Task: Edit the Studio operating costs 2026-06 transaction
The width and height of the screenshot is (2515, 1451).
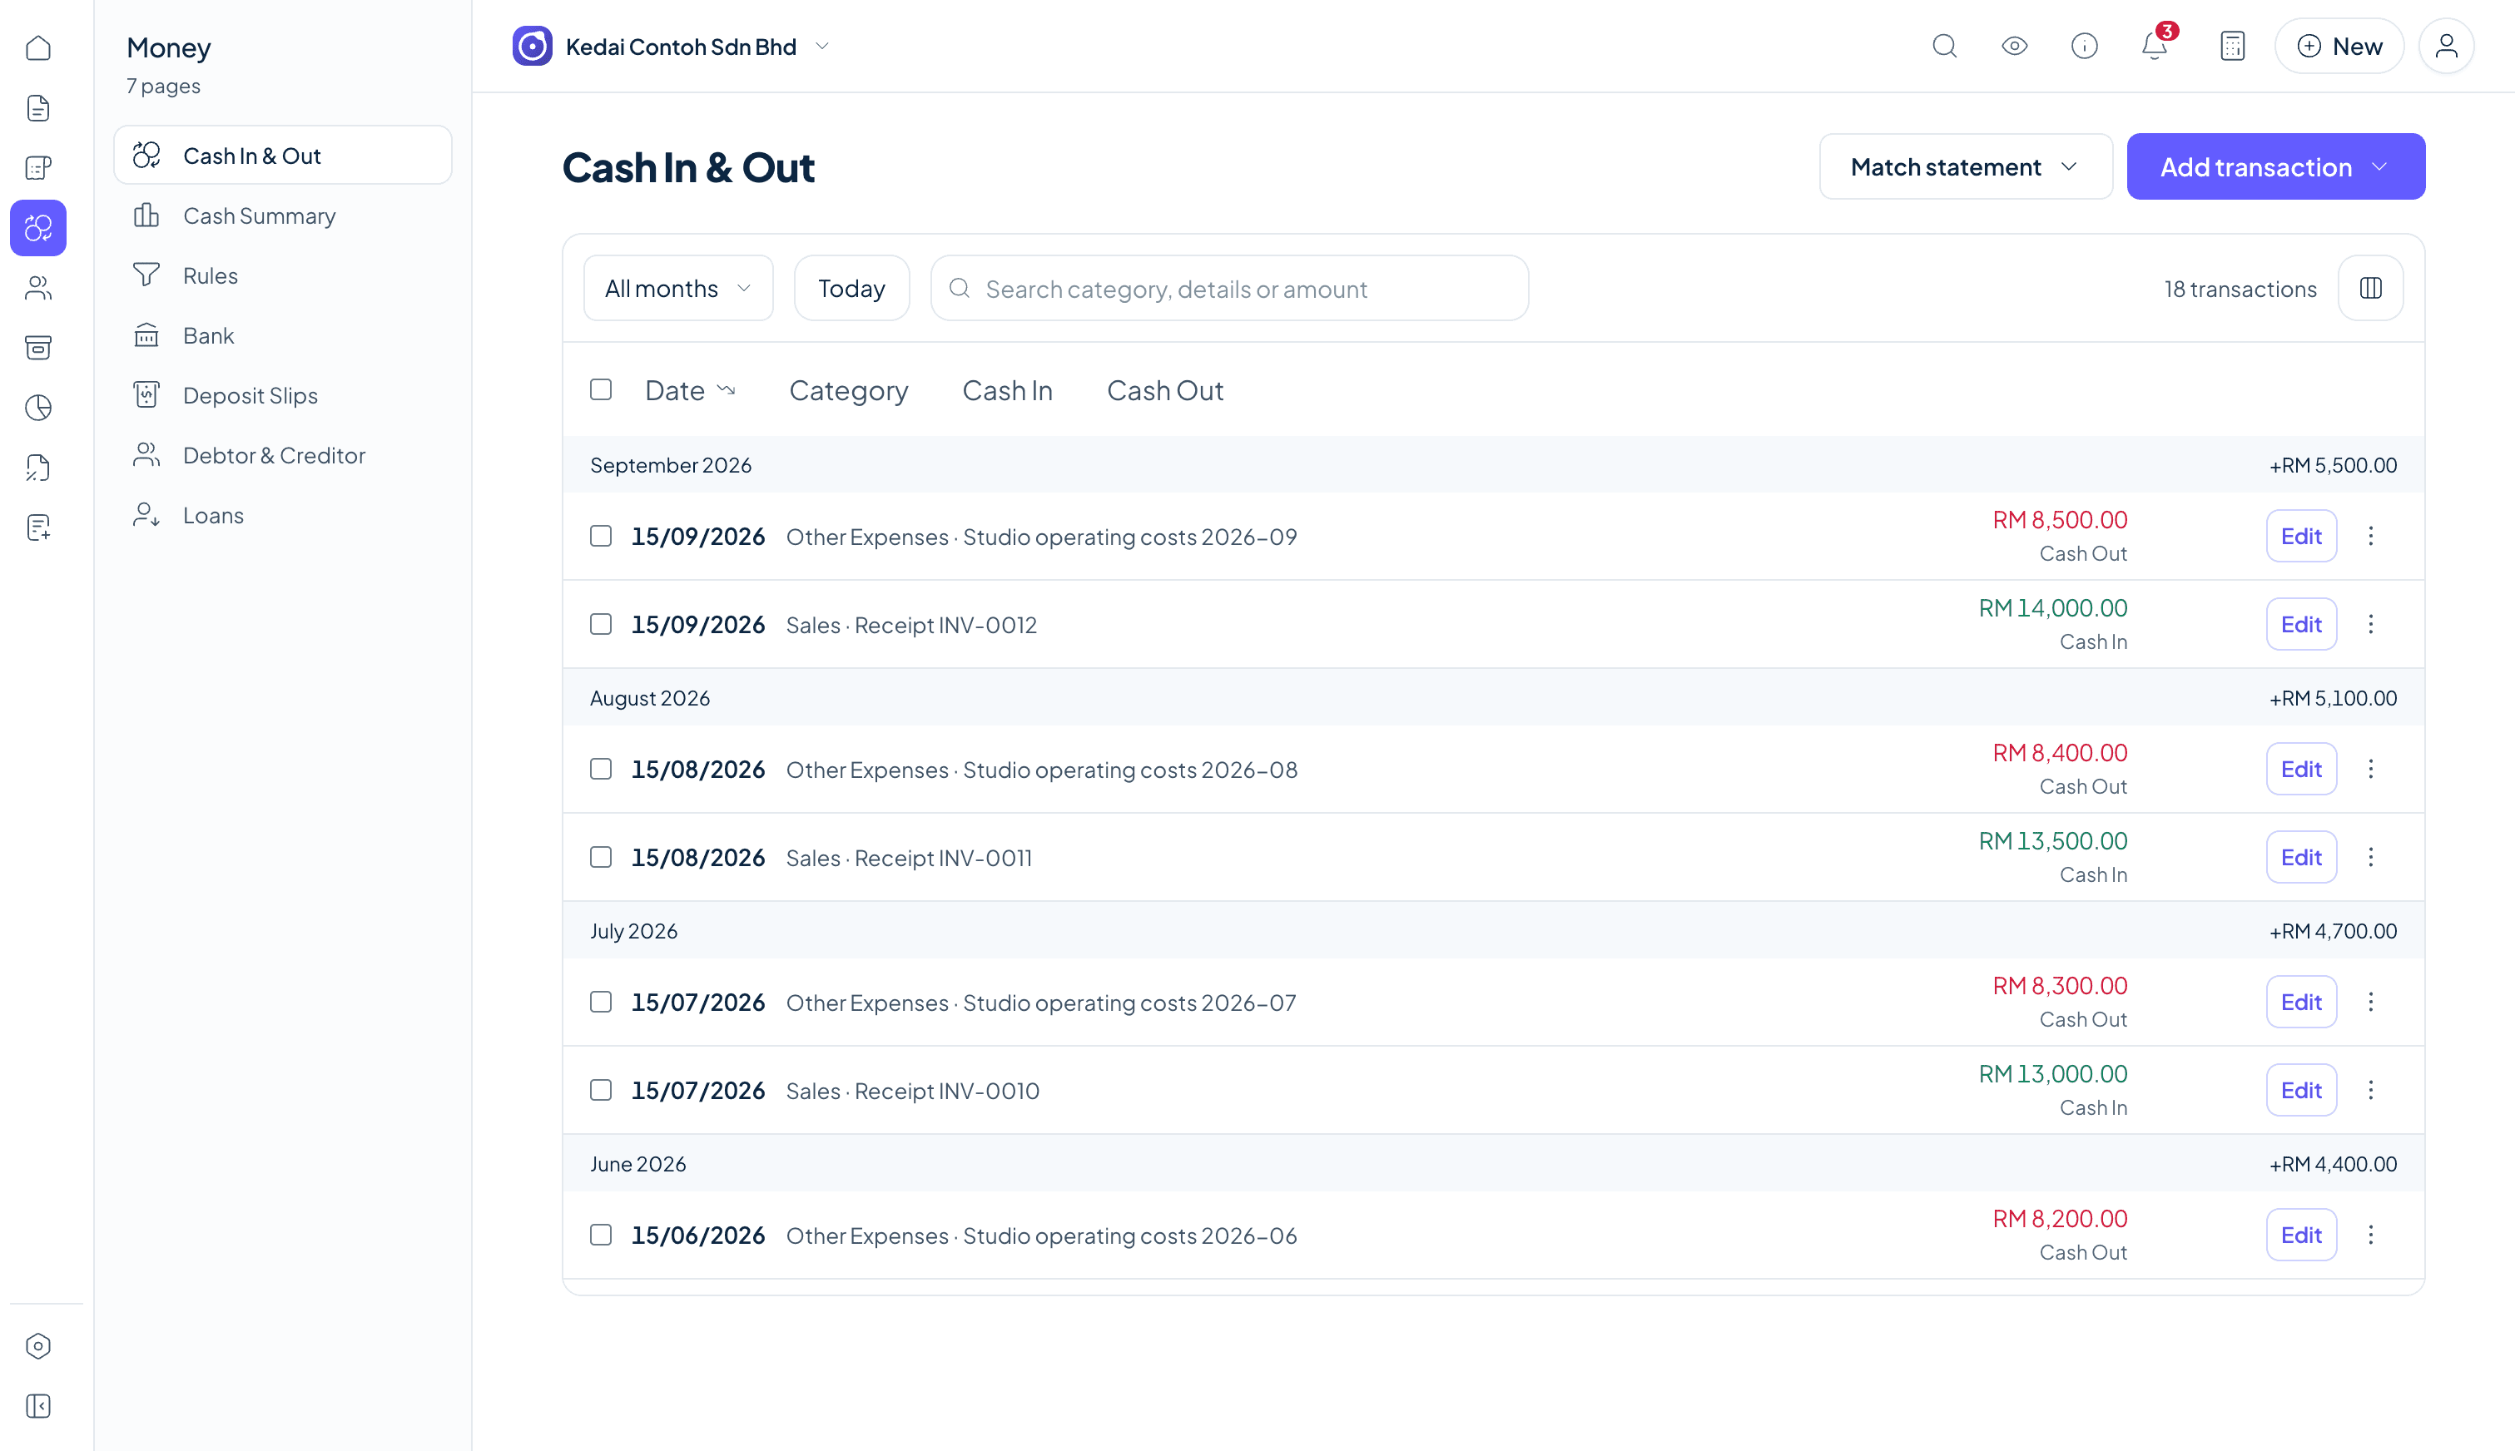Action: (2300, 1235)
